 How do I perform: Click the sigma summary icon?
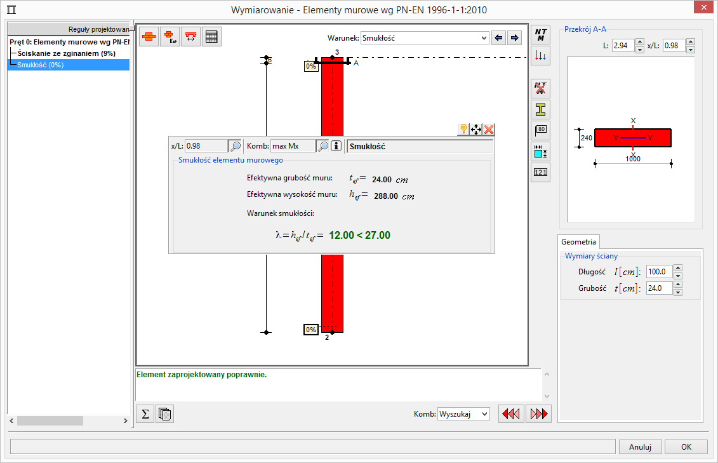(145, 414)
